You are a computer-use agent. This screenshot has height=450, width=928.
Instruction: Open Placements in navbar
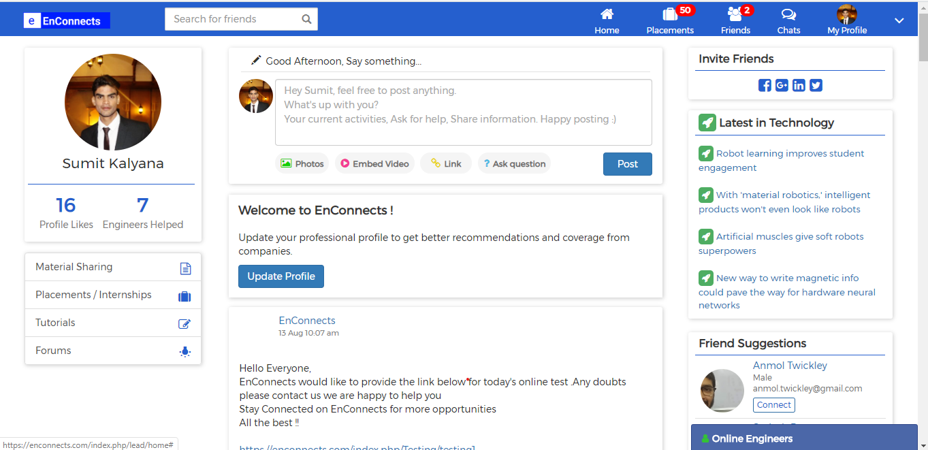(x=670, y=21)
